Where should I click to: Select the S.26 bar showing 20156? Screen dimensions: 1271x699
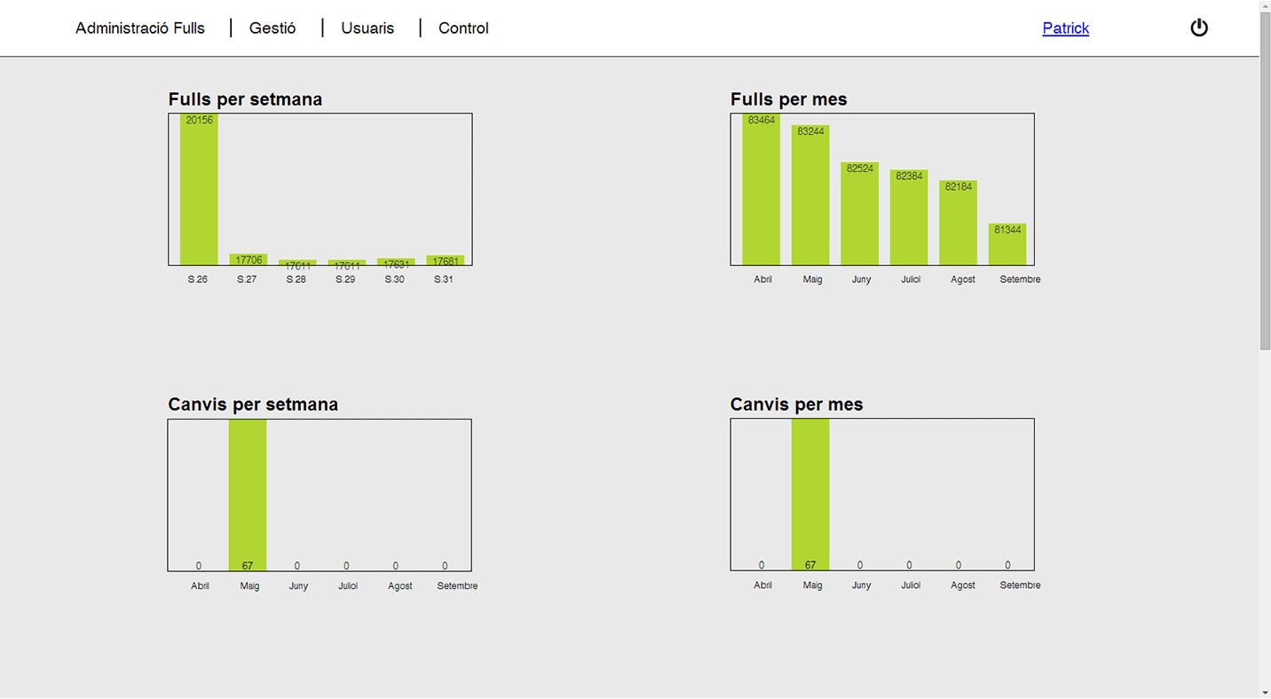199,189
